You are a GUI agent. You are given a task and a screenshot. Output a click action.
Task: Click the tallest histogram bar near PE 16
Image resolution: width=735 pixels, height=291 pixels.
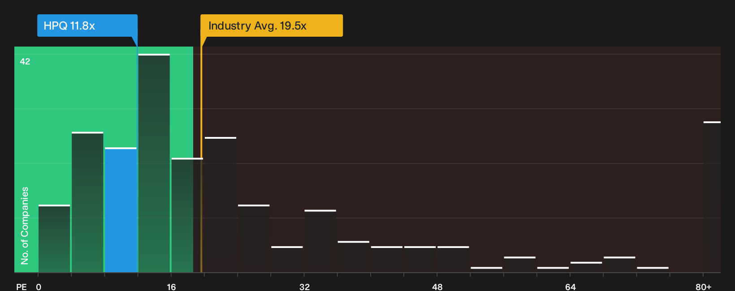tap(154, 163)
